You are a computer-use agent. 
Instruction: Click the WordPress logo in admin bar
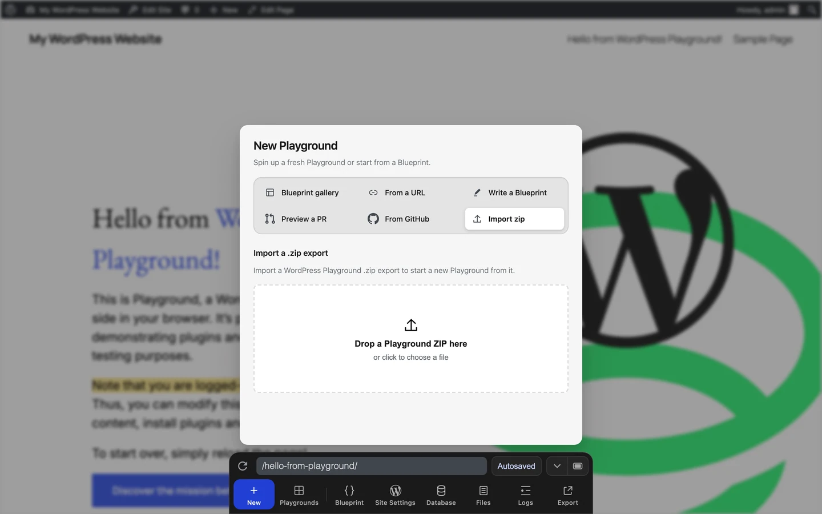point(10,10)
